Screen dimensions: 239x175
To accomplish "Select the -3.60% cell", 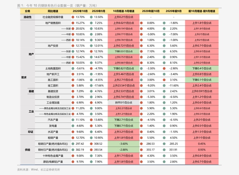I will click(124, 144).
